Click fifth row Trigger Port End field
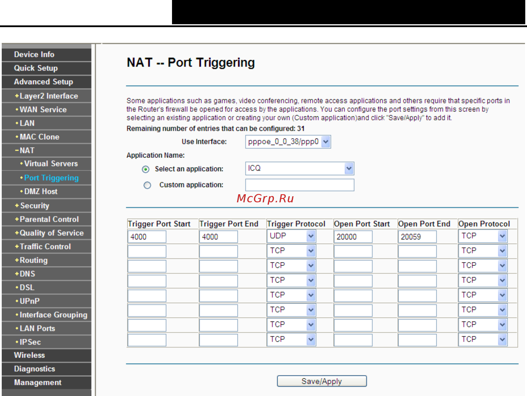 (218, 296)
